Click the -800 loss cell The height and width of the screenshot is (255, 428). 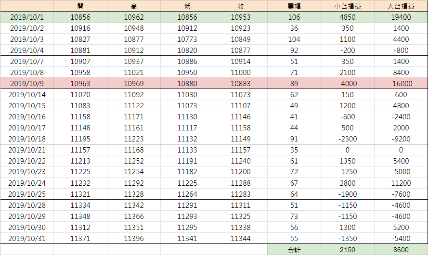(401, 50)
